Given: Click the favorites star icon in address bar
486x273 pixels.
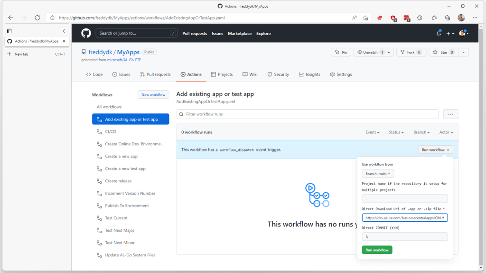Looking at the screenshot, I should click(365, 18).
